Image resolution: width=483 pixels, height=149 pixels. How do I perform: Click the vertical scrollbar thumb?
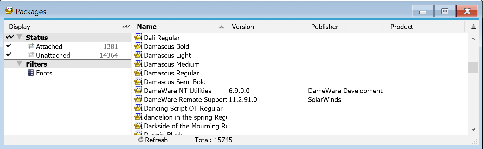(x=473, y=67)
